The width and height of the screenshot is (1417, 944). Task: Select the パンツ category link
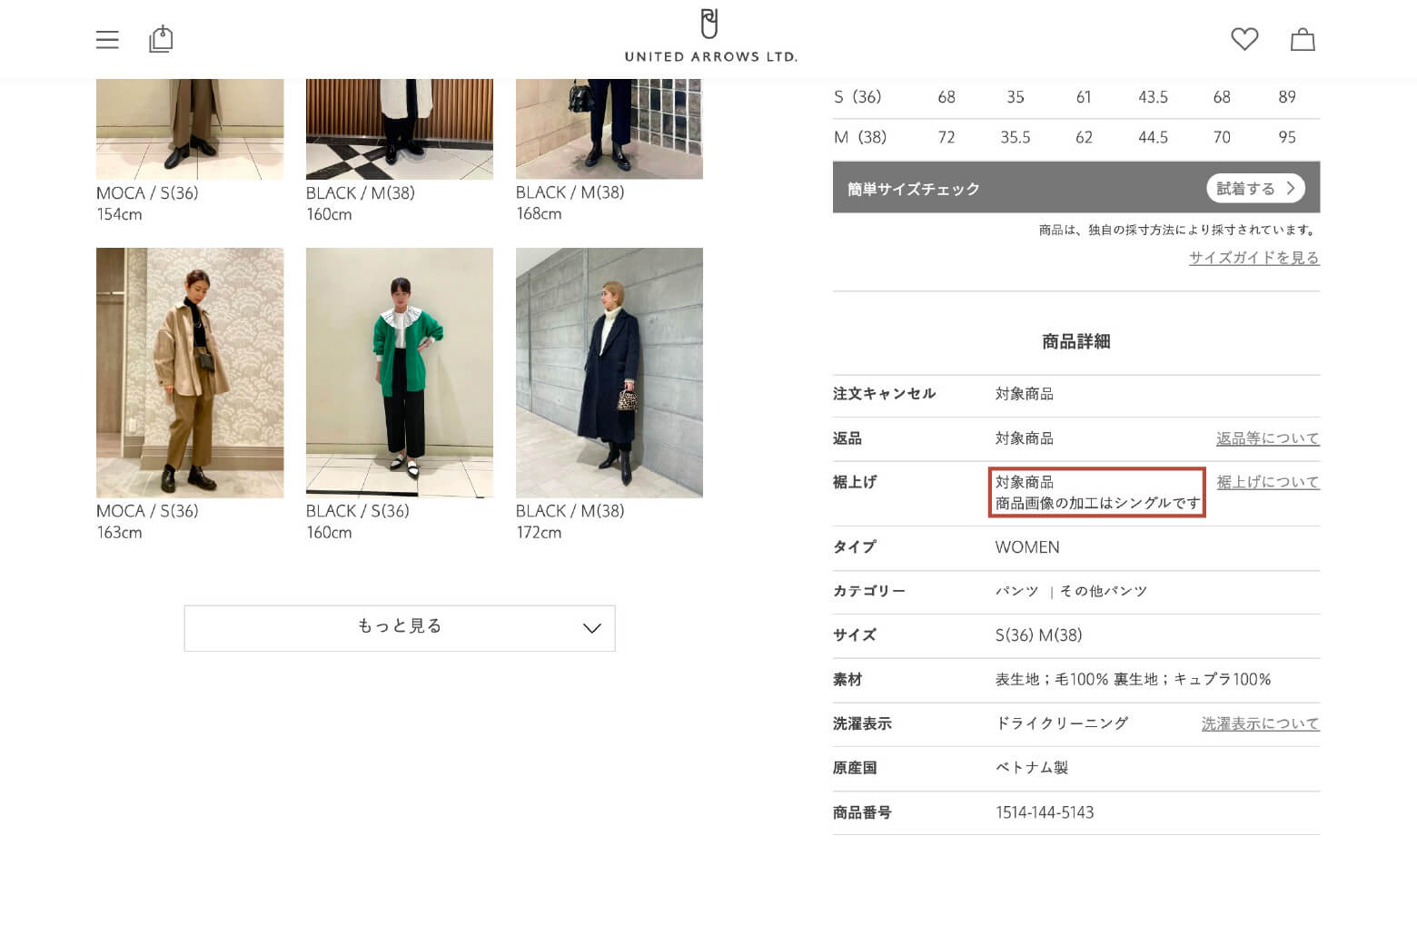pyautogui.click(x=1017, y=591)
